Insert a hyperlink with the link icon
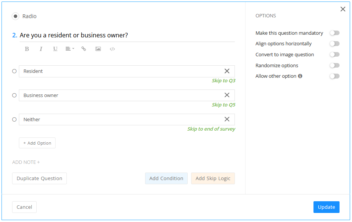 (x=84, y=49)
